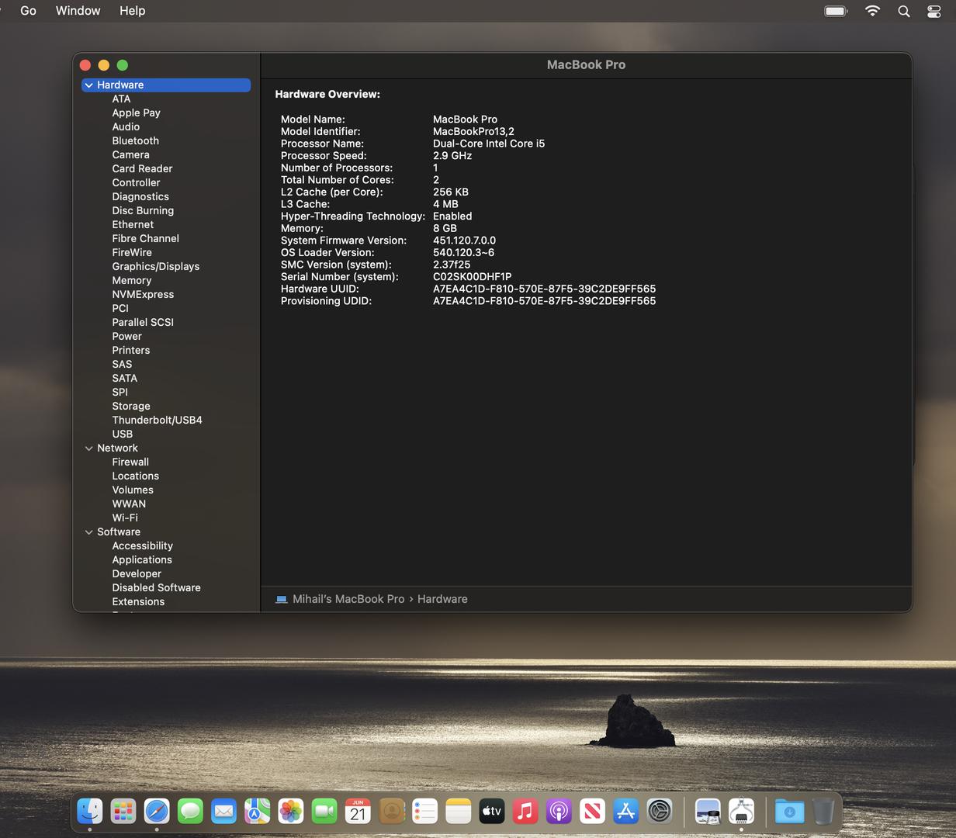Select Thunderbolt/USB4 in the sidebar
The height and width of the screenshot is (838, 956).
pyautogui.click(x=157, y=421)
